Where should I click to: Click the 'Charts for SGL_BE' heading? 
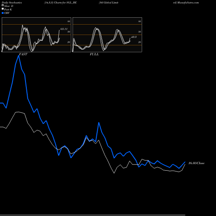[x=65, y=3]
